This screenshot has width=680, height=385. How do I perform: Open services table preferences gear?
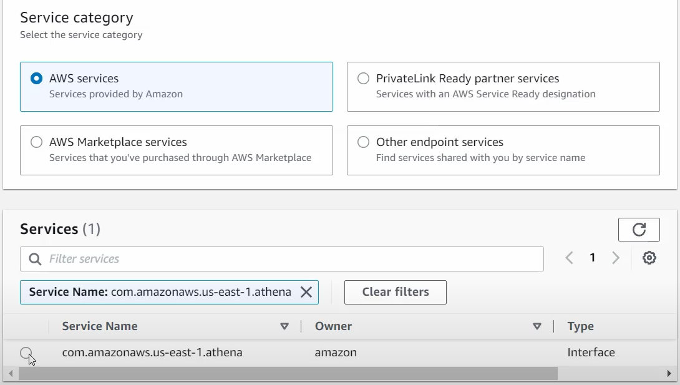[649, 258]
